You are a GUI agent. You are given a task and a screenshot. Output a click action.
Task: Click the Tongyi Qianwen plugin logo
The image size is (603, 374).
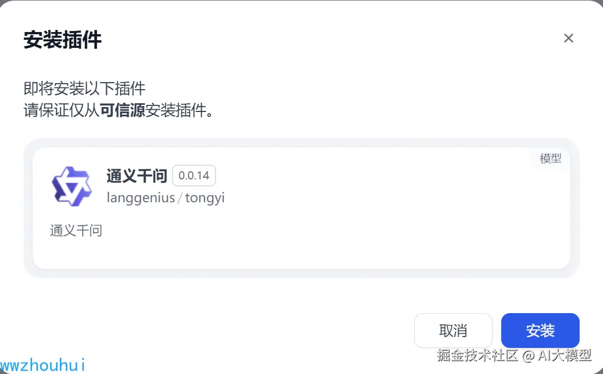[72, 186]
